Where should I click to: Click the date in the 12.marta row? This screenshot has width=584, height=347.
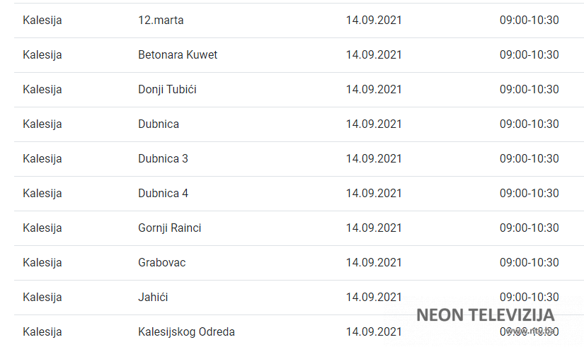374,20
